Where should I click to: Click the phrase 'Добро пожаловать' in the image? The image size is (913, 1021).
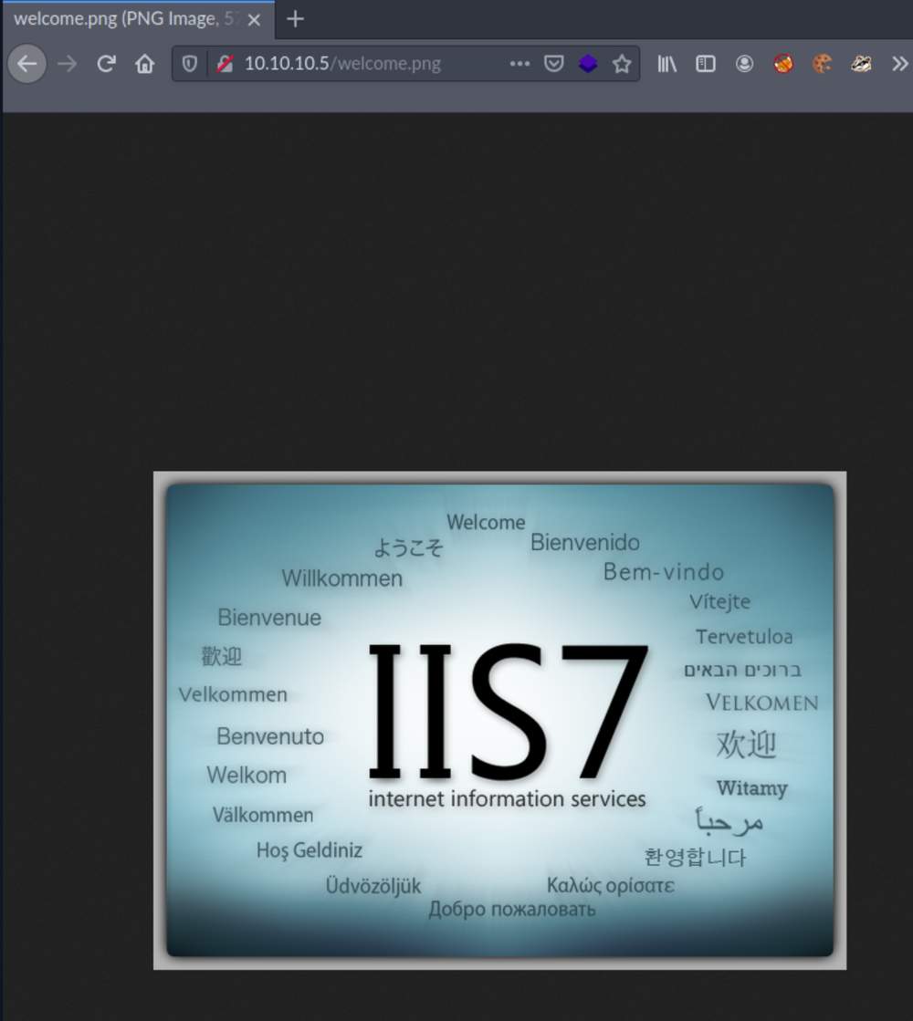coord(512,909)
